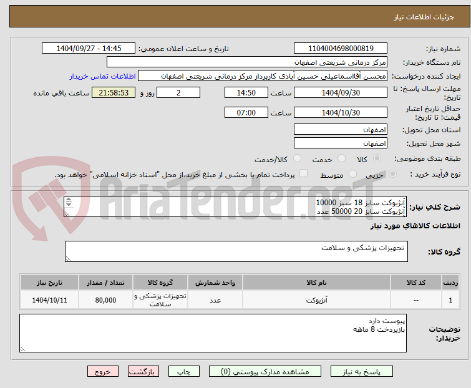Select the کالا radio button
This screenshot has width=471, height=388.
click(x=377, y=158)
